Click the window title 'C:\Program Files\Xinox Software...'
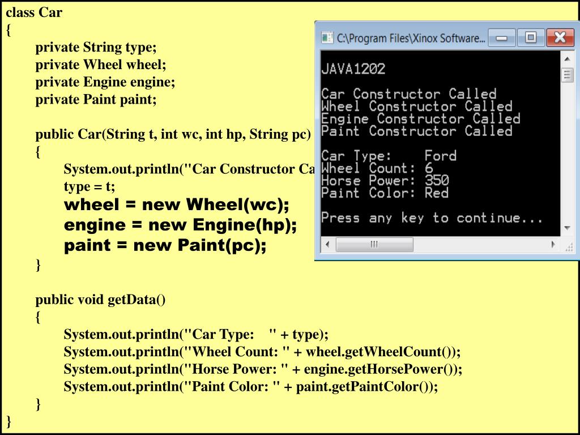The width and height of the screenshot is (580, 435). point(411,38)
